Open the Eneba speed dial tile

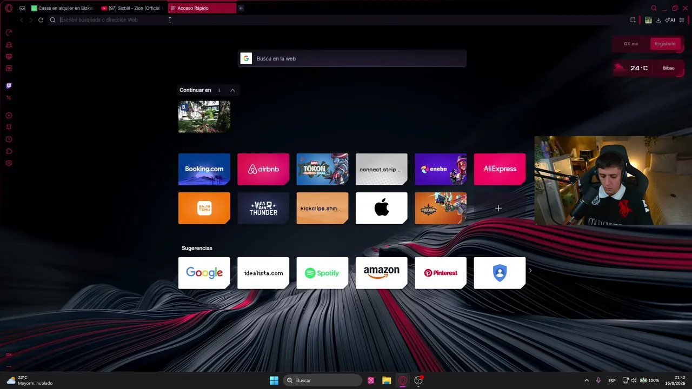pyautogui.click(x=441, y=169)
